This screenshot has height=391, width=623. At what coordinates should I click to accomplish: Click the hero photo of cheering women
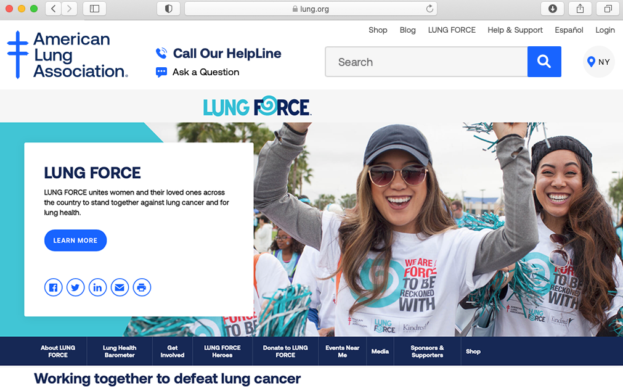(x=437, y=229)
